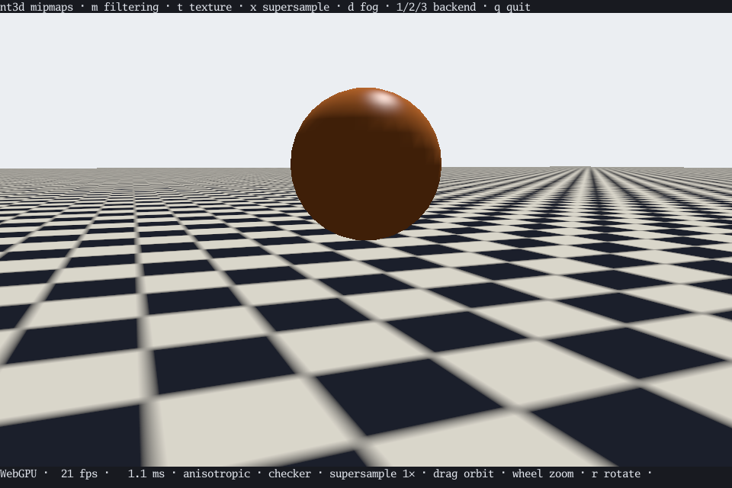Click the 'x supersample' hint
Image resolution: width=732 pixels, height=488 pixels.
pyautogui.click(x=290, y=7)
